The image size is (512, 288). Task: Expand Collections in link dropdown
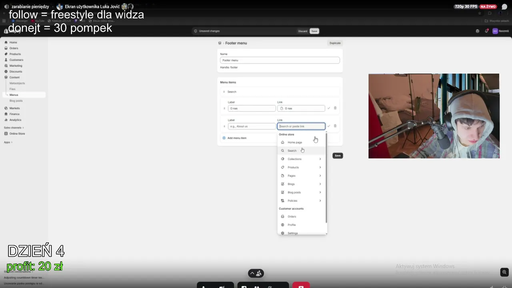tap(302, 159)
